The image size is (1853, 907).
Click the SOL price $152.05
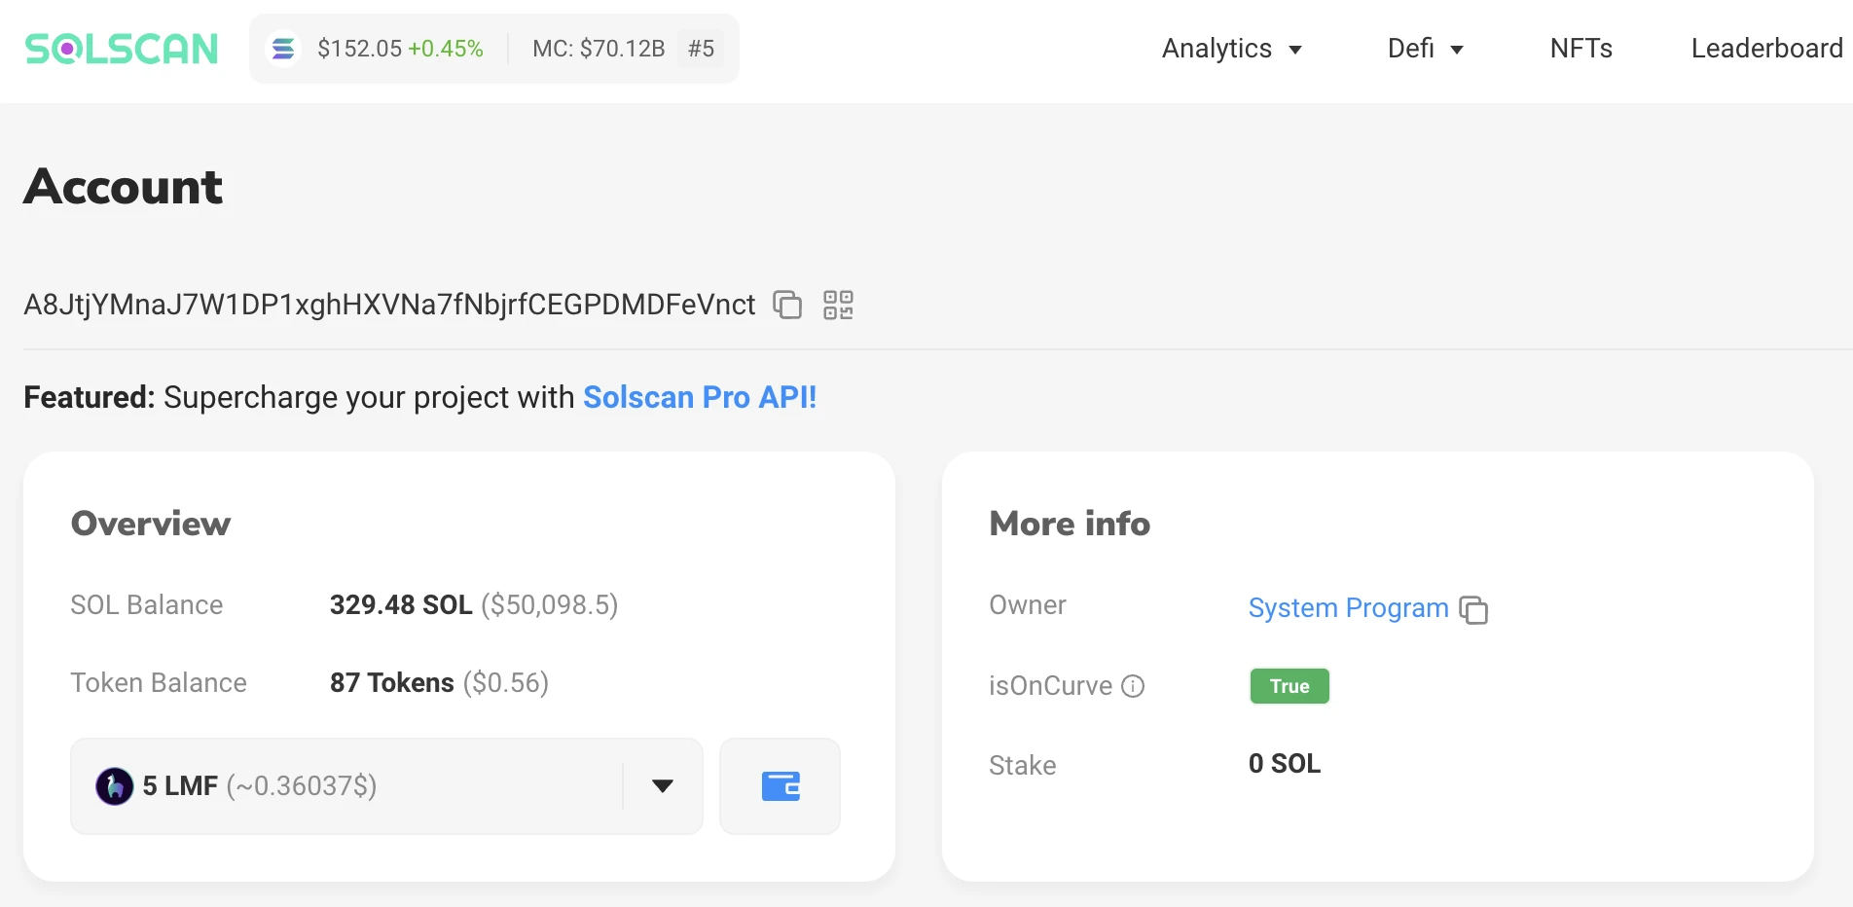click(359, 49)
